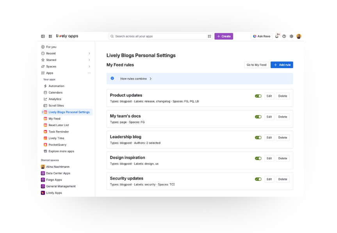Open Lively Blogs Personal Settings sidebar item
Viewport: 337px width, 233px height.
67,112
